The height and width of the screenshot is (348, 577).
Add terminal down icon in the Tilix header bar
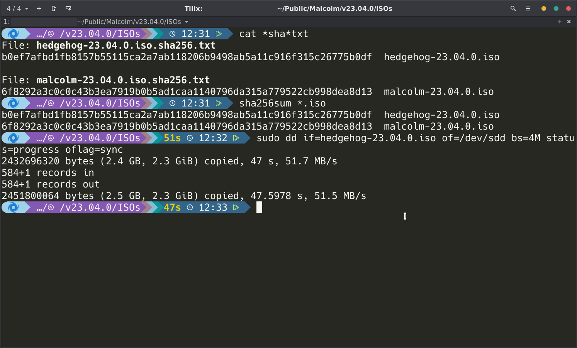68,8
